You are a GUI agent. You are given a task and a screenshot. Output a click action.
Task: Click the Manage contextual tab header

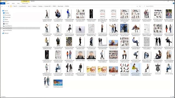25,1
